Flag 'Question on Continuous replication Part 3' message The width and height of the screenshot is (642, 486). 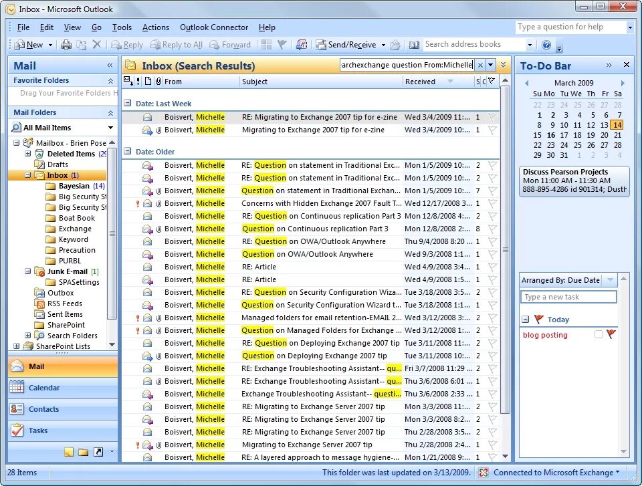tap(493, 229)
